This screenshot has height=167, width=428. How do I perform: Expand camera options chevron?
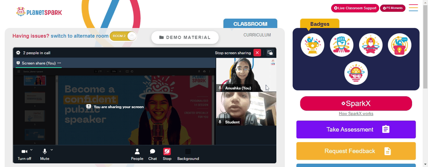pos(31,150)
